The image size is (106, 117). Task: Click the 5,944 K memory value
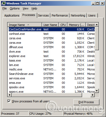coord(79,74)
